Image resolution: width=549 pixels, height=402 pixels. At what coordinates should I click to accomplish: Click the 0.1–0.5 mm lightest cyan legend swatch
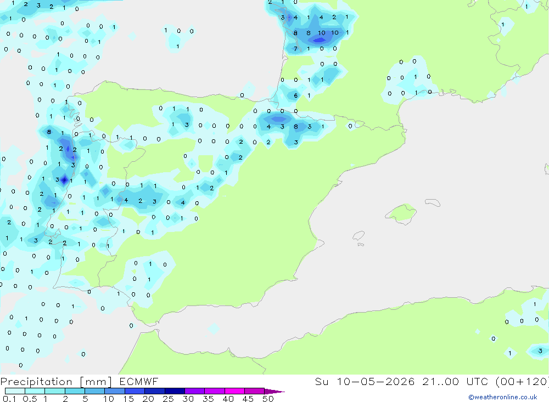pos(15,391)
